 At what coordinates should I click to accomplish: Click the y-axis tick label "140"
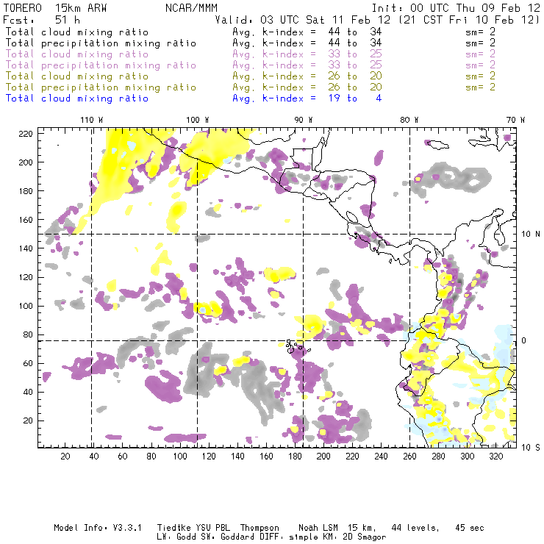coord(26,248)
